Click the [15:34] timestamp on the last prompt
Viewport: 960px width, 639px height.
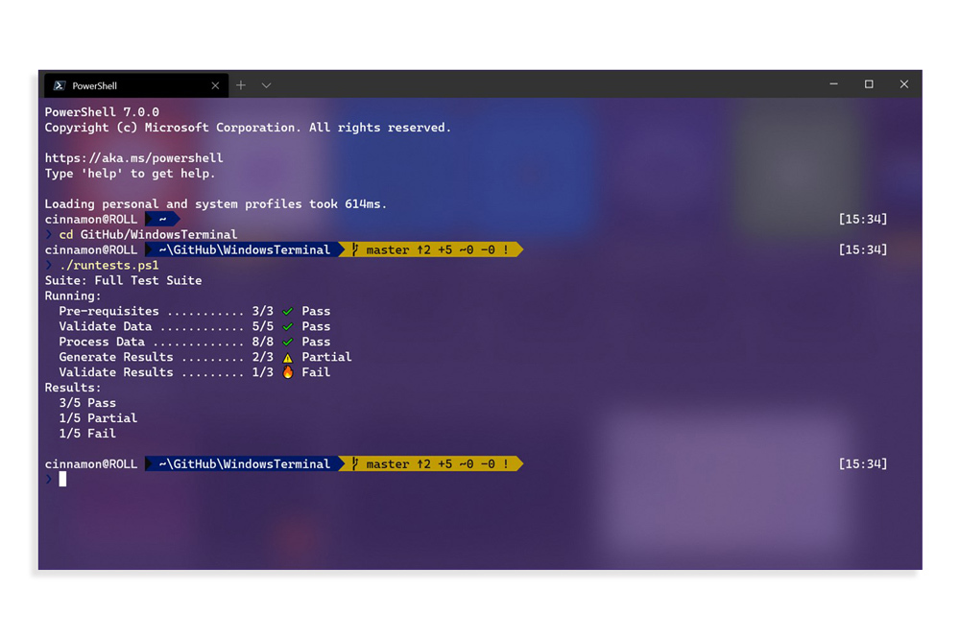(x=863, y=464)
